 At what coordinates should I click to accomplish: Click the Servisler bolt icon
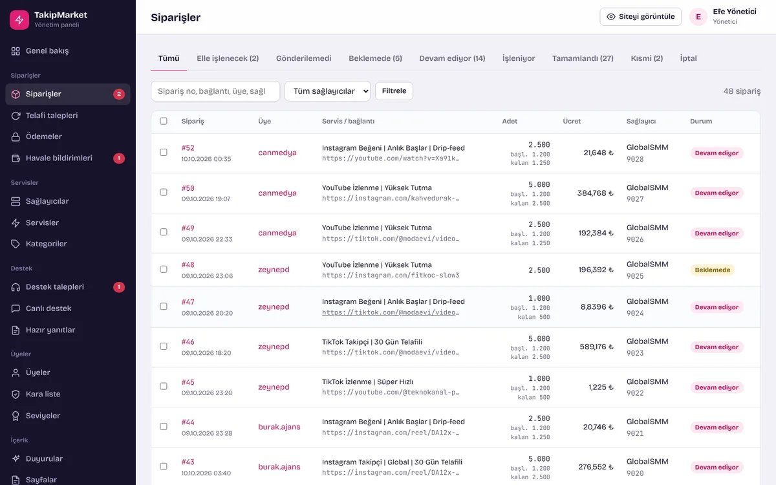(x=16, y=222)
